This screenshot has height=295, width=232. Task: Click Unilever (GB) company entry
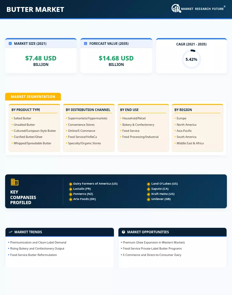point(161,199)
